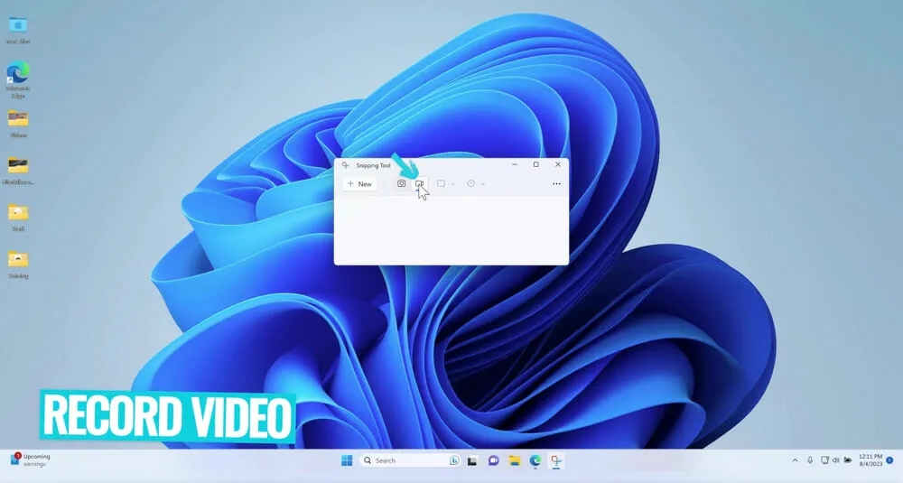Select the Snipping Tool taskbar icon
This screenshot has height=483, width=903.
click(x=557, y=460)
